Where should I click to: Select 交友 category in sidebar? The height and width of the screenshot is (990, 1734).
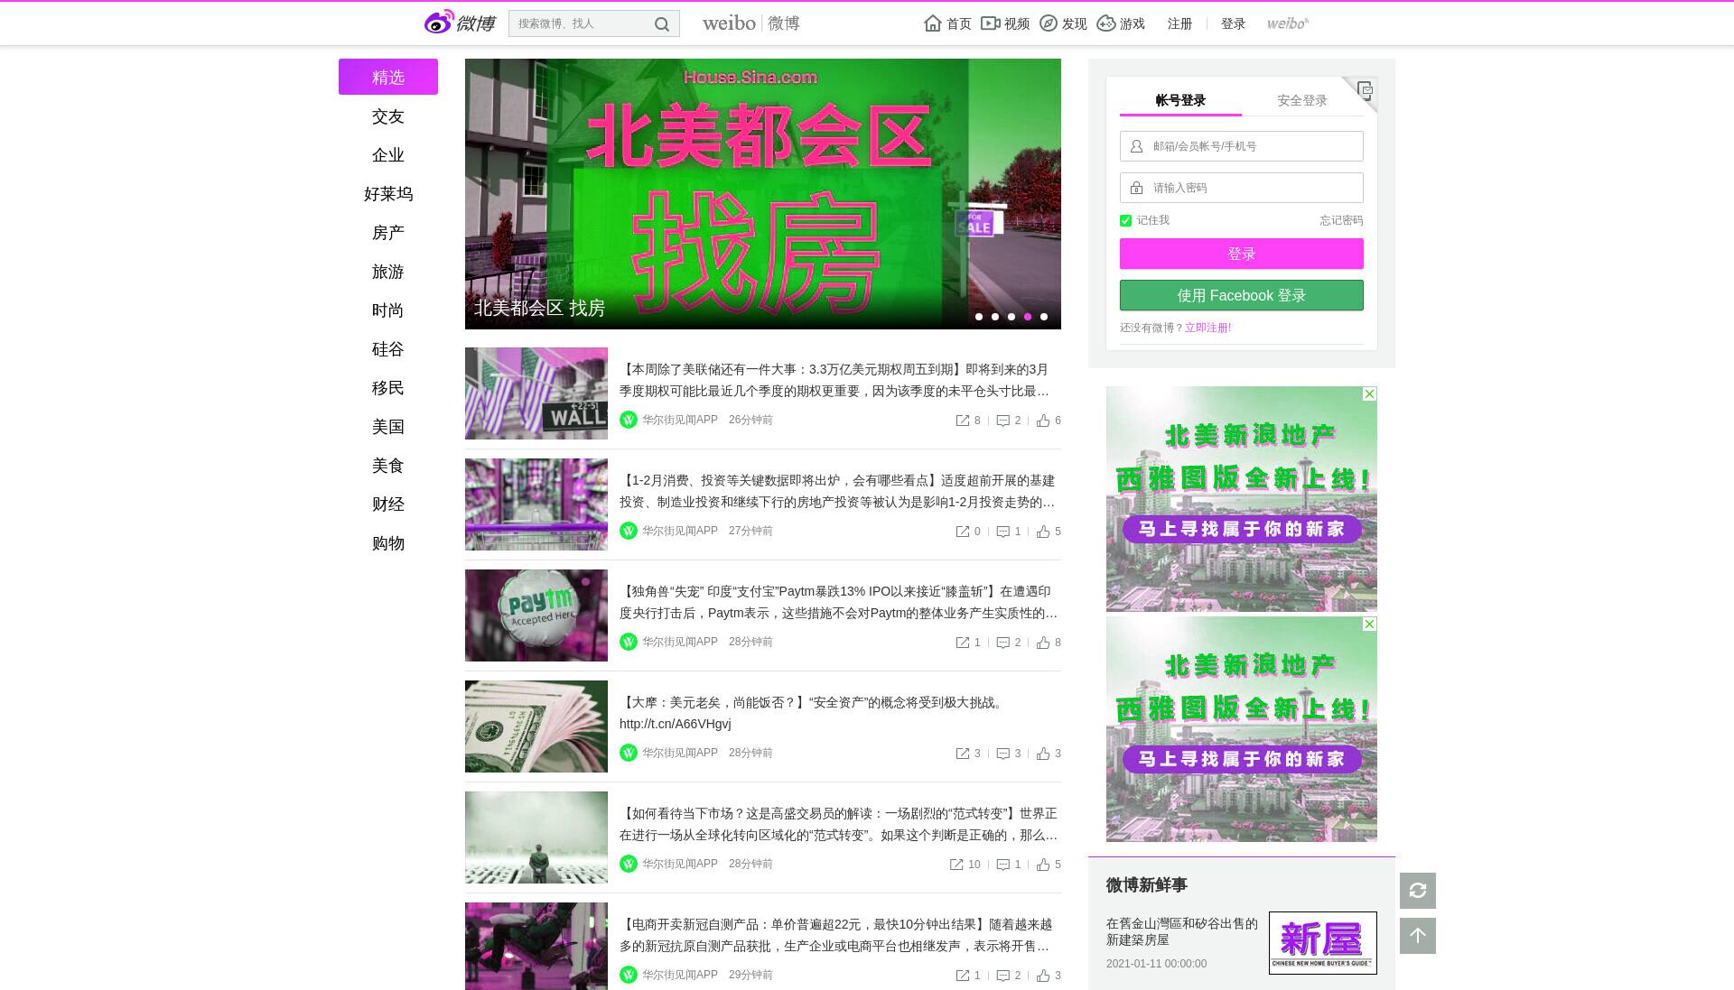pyautogui.click(x=388, y=116)
